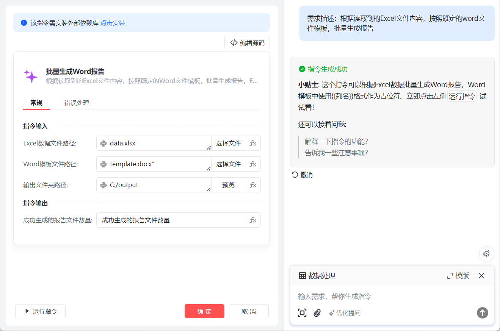
Task: Click the data.xlsx input field
Action: pyautogui.click(x=154, y=143)
